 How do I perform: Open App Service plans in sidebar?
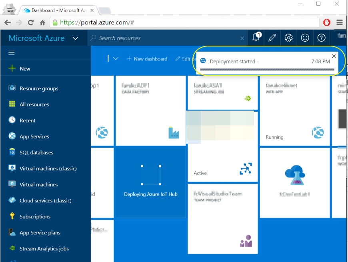point(40,233)
